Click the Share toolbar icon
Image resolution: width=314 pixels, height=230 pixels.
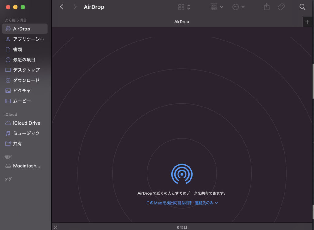(x=266, y=7)
